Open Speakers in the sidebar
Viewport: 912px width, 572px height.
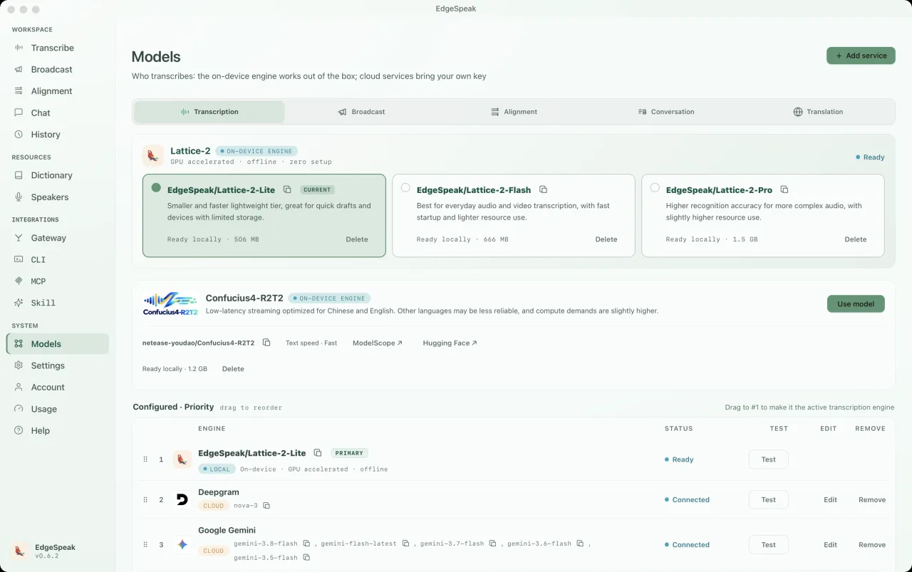[58, 197]
